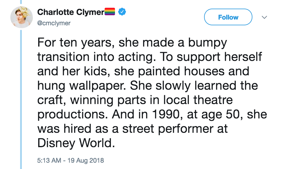The height and width of the screenshot is (169, 284).
Task: Expand the down-arrow caret near Follow
Action: [x=264, y=17]
